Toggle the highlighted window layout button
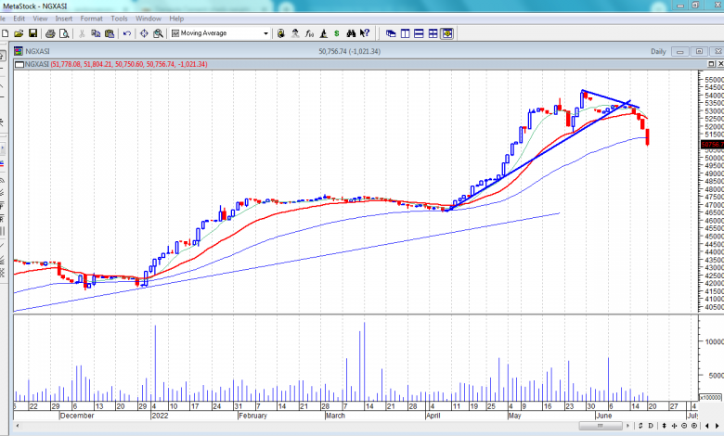 coord(446,33)
